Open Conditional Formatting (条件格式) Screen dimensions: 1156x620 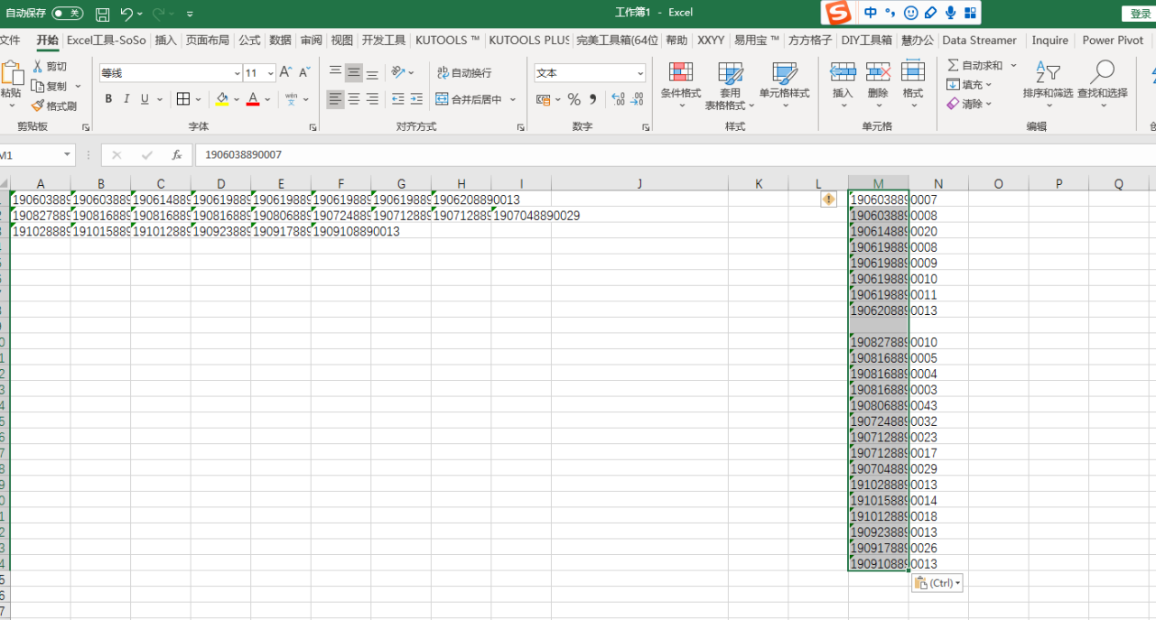tap(681, 85)
